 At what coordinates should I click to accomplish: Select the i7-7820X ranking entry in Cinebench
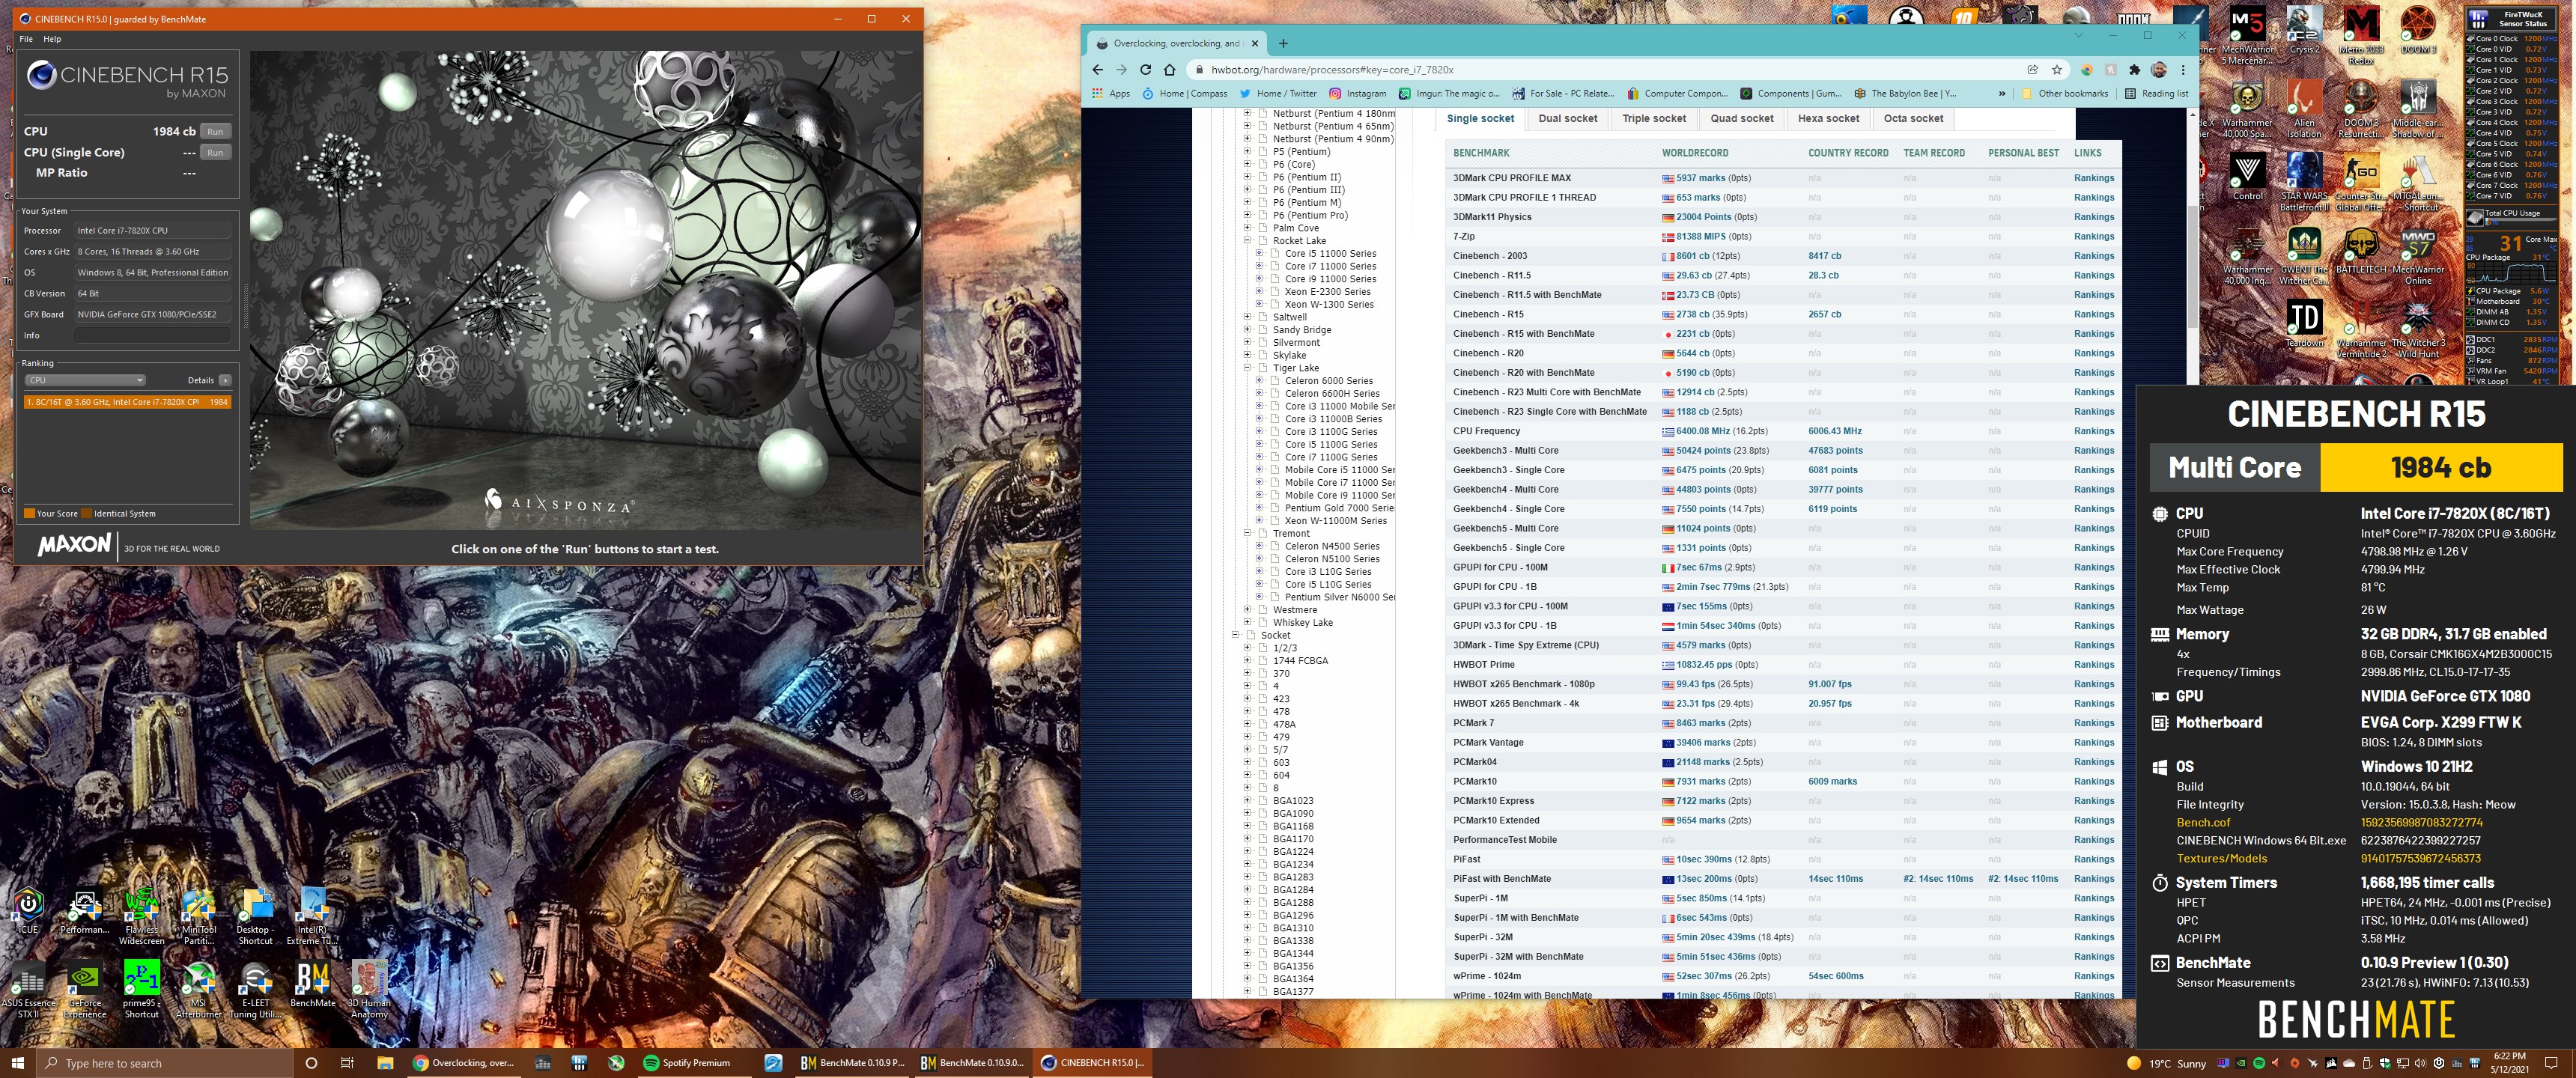coord(127,402)
